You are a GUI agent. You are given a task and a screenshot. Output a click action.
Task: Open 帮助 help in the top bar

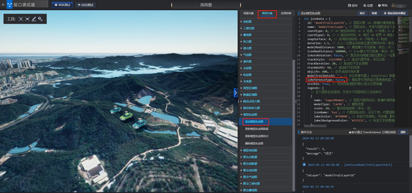[383, 5]
